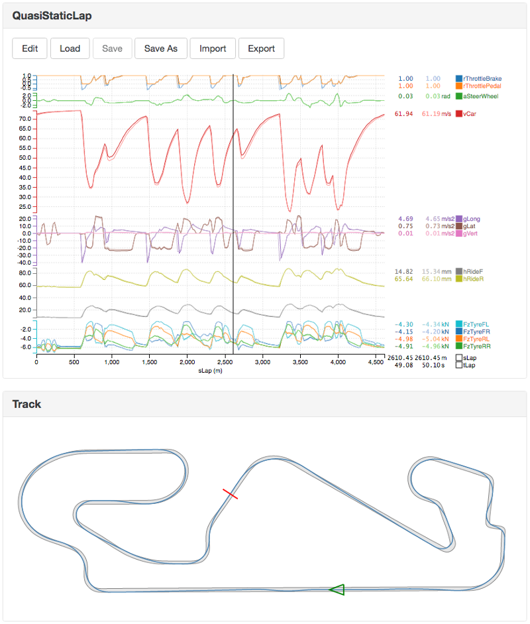Click the rThrottleBrake legend label
This screenshot has width=530, height=624.
[482, 79]
